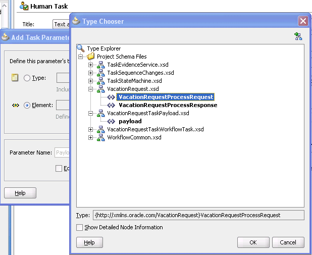Click the Project Schema Files folder icon
This screenshot has height=255, width=312.
[x=91, y=57]
